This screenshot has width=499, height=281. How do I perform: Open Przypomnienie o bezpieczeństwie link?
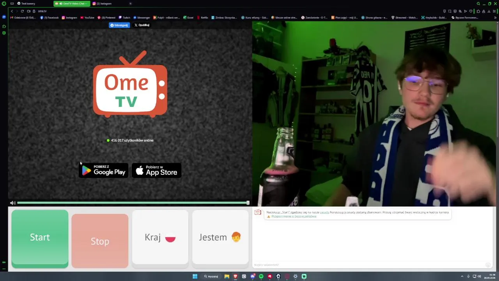coord(294,216)
